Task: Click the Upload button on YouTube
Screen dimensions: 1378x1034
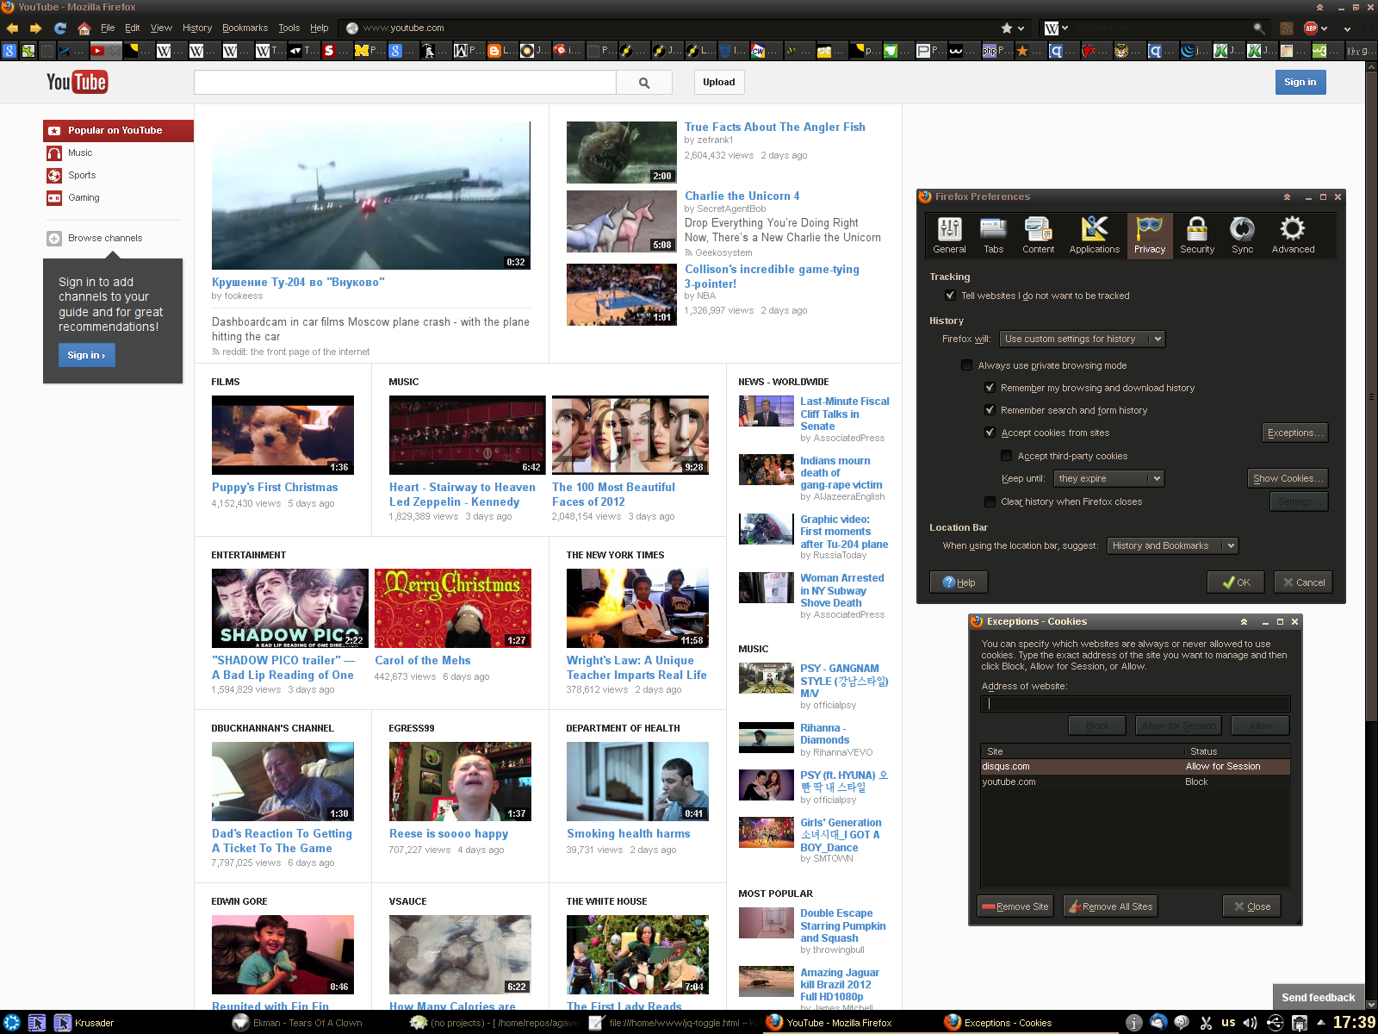Action: [x=718, y=82]
